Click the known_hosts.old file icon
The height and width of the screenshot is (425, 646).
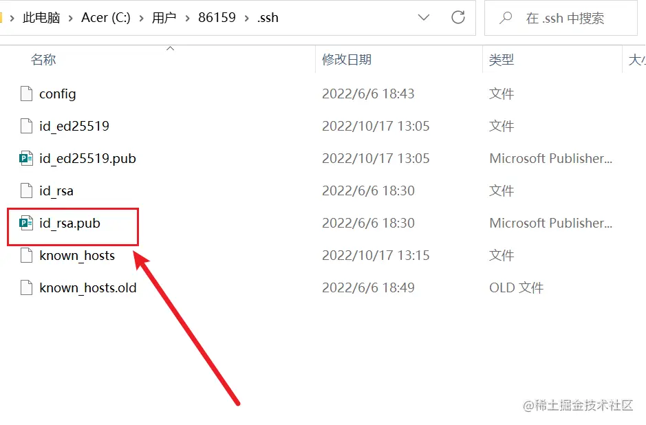click(26, 287)
